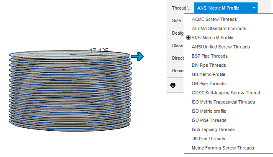Choose DIN Pipe Threads
273x157 pixels.
coord(209,65)
